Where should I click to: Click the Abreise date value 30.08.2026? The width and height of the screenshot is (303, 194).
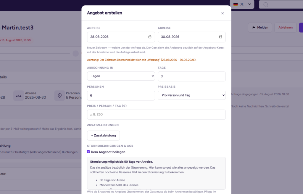pos(170,37)
